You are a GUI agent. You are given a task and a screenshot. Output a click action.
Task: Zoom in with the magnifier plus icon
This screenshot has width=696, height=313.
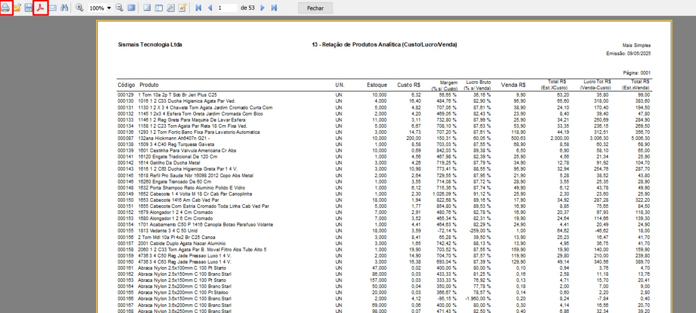click(x=79, y=8)
